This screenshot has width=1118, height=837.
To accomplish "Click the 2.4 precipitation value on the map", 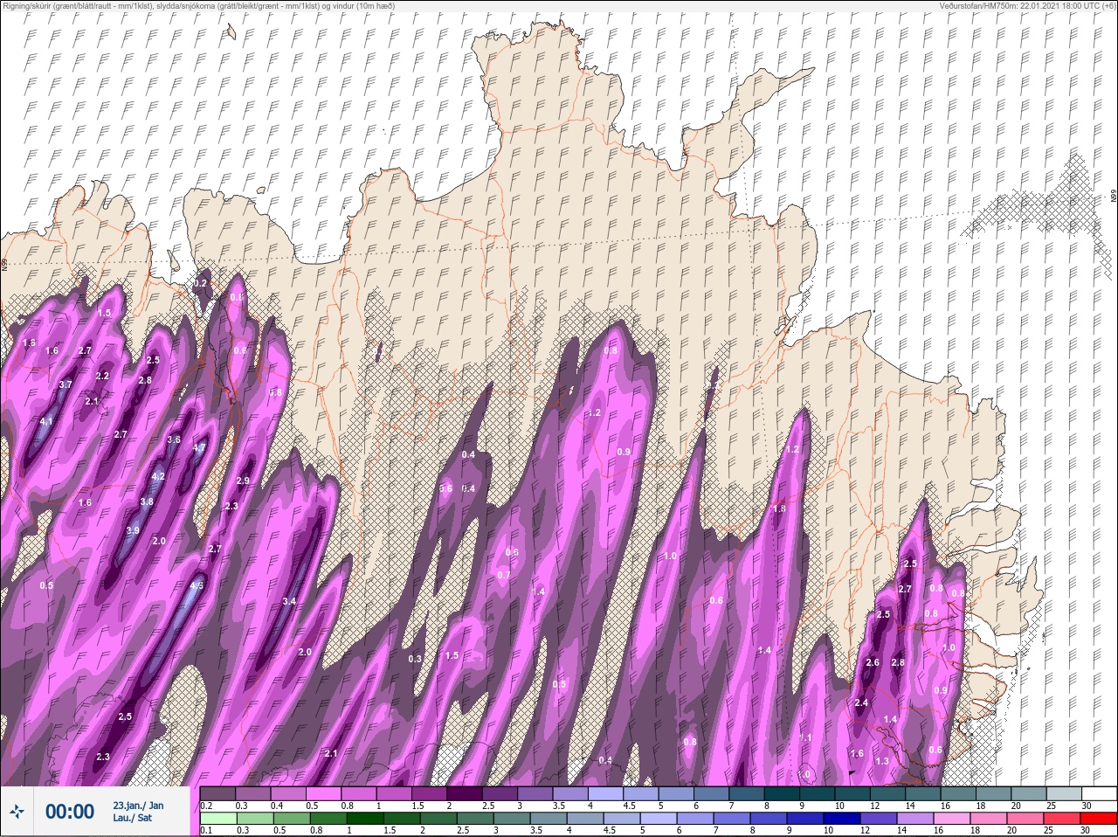I will pos(861,702).
